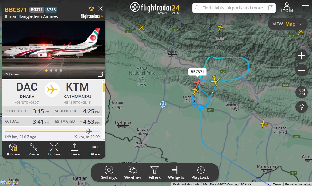Open the Widgets menu
Screen dimensions: 312x186
176,173
